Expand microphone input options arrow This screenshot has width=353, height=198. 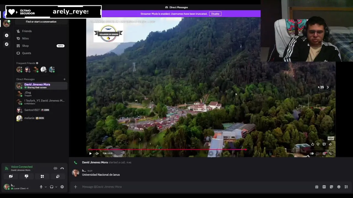point(46,187)
